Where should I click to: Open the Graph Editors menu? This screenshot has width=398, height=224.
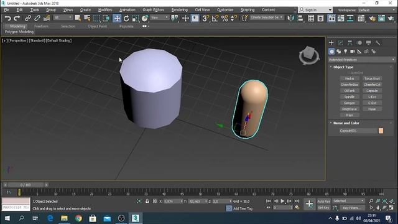point(154,10)
